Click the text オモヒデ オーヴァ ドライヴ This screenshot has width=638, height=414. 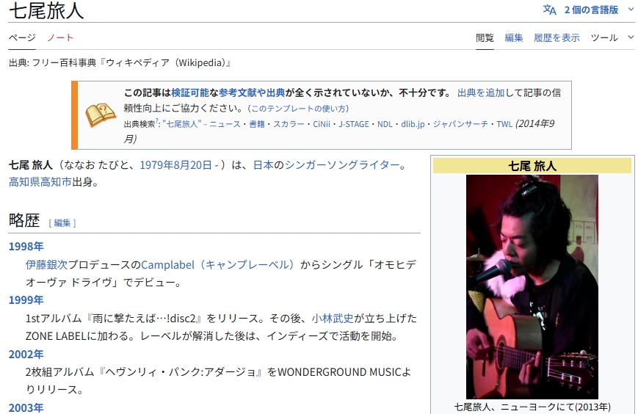pos(220,273)
